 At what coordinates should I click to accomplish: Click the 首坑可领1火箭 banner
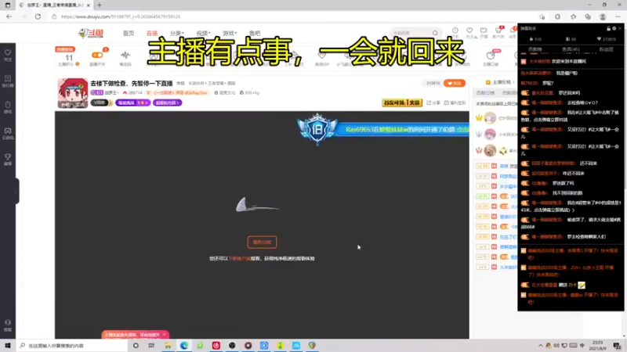402,102
